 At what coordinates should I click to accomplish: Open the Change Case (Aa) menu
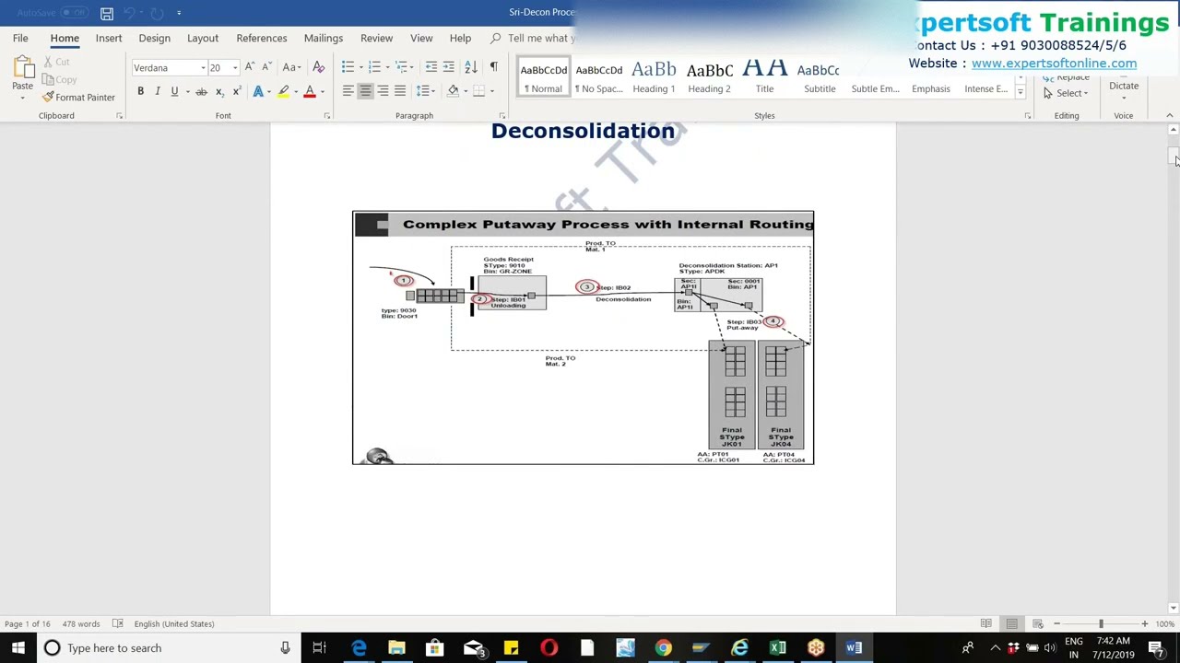point(290,67)
